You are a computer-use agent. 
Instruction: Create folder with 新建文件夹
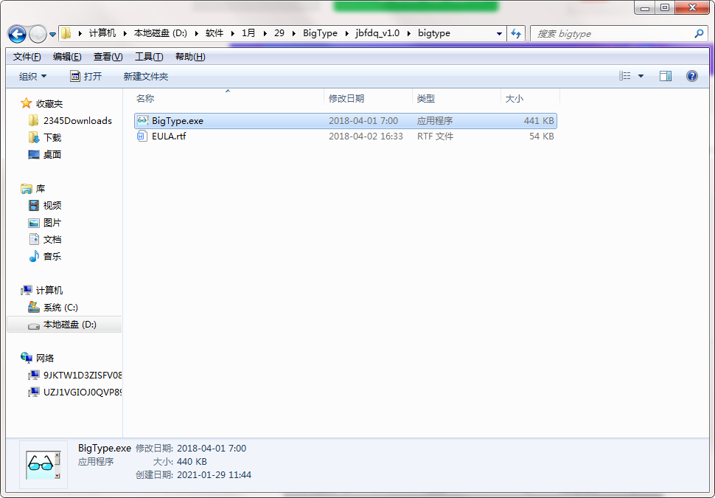(x=146, y=76)
